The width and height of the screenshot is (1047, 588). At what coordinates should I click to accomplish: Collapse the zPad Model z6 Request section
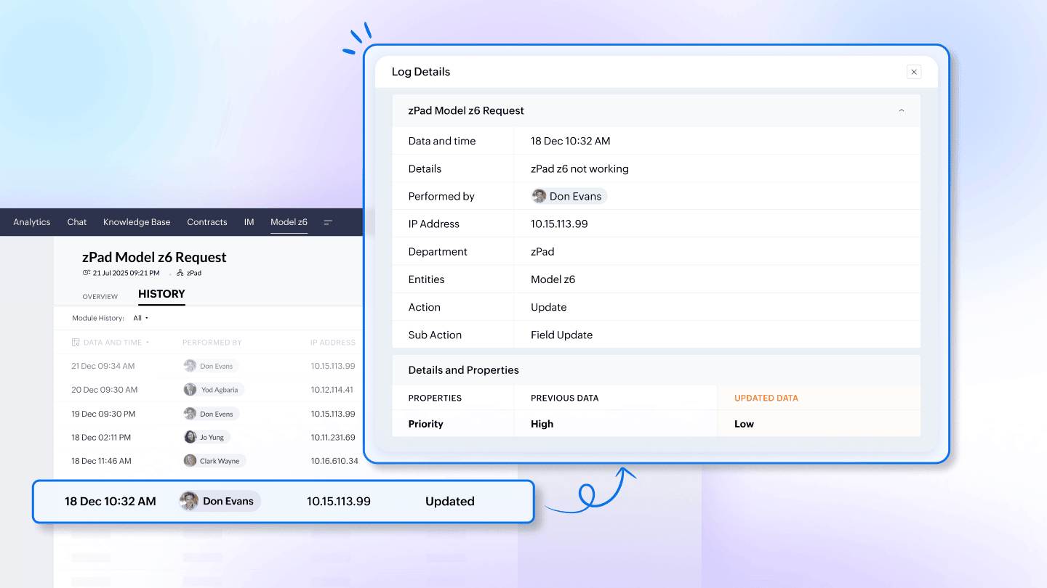[x=902, y=111]
